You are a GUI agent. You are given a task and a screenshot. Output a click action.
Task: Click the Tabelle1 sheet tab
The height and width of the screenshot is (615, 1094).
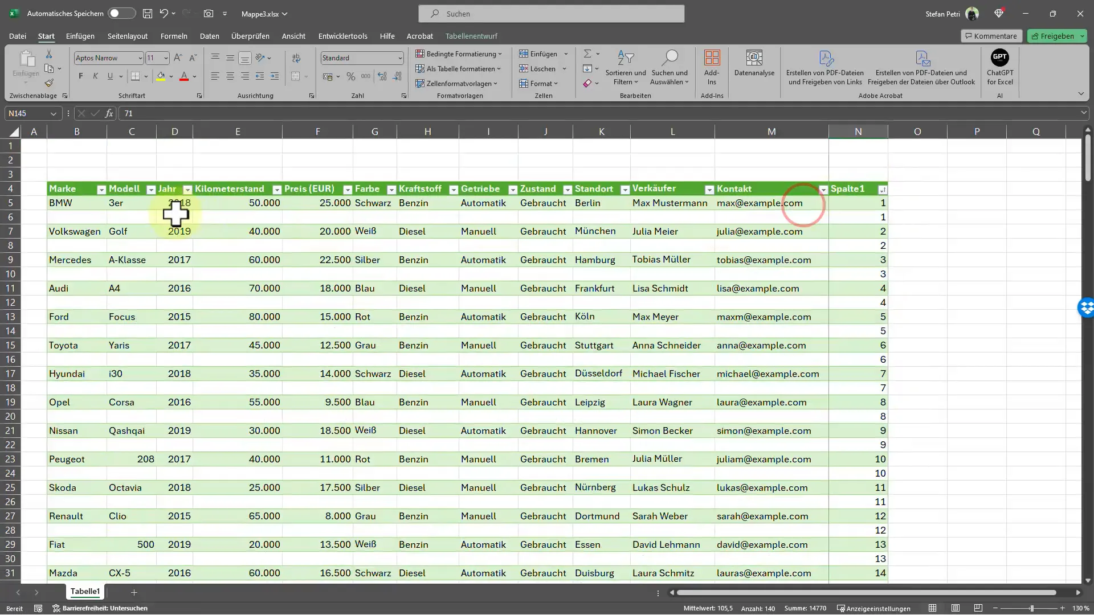click(85, 592)
